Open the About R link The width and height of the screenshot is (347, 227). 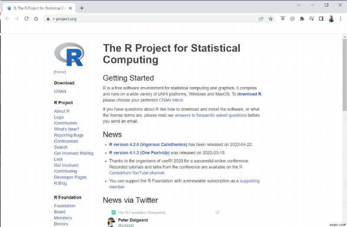(x=62, y=111)
